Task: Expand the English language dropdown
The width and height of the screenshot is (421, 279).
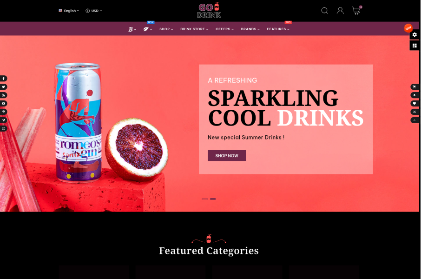Action: [x=69, y=11]
